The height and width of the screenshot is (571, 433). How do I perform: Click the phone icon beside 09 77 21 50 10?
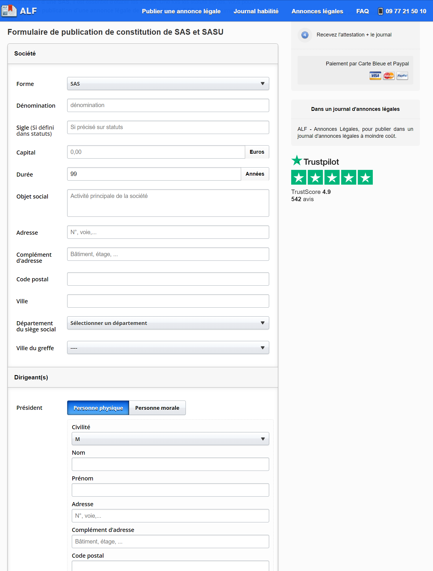point(381,11)
